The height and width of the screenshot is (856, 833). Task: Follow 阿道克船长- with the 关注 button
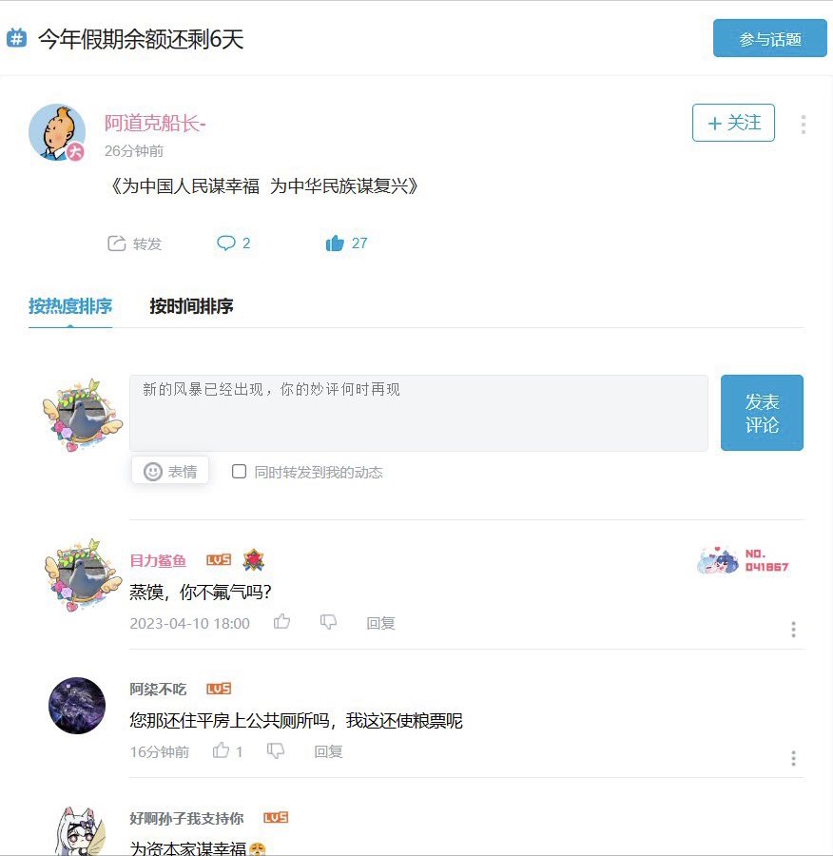pyautogui.click(x=733, y=123)
